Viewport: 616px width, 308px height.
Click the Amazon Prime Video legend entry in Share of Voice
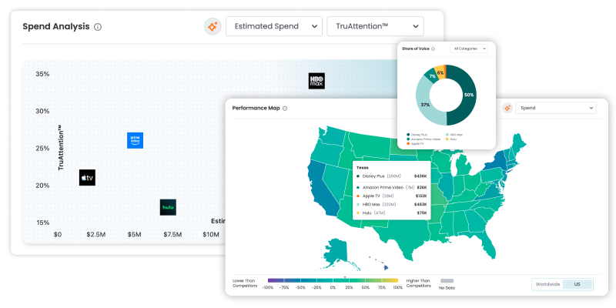423,139
